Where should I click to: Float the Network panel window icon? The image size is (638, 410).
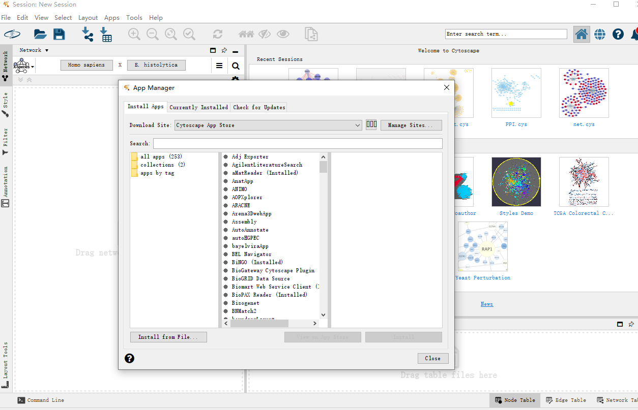click(x=213, y=50)
